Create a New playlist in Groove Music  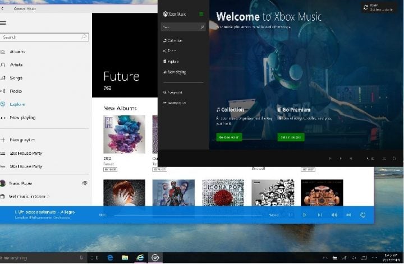click(x=22, y=140)
